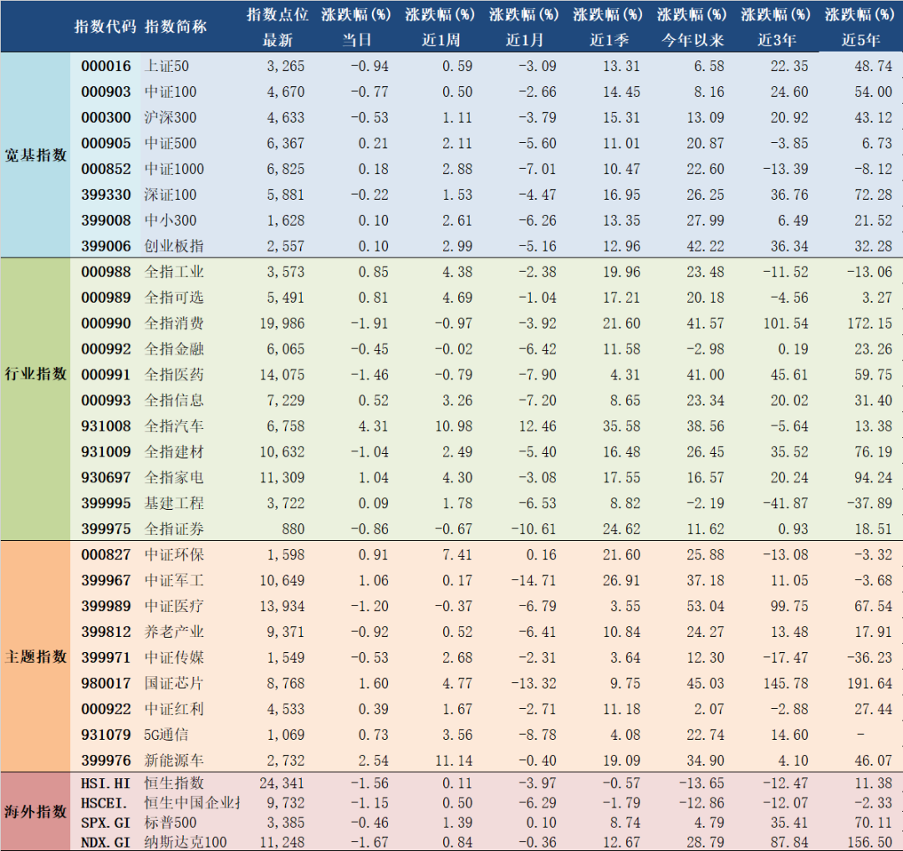
Task: Click index name 全指医药
Action: point(174,375)
